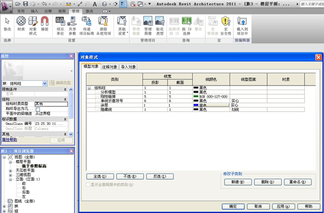
Task: Collapse the 限制条件 section in properties
Action: 65,90
